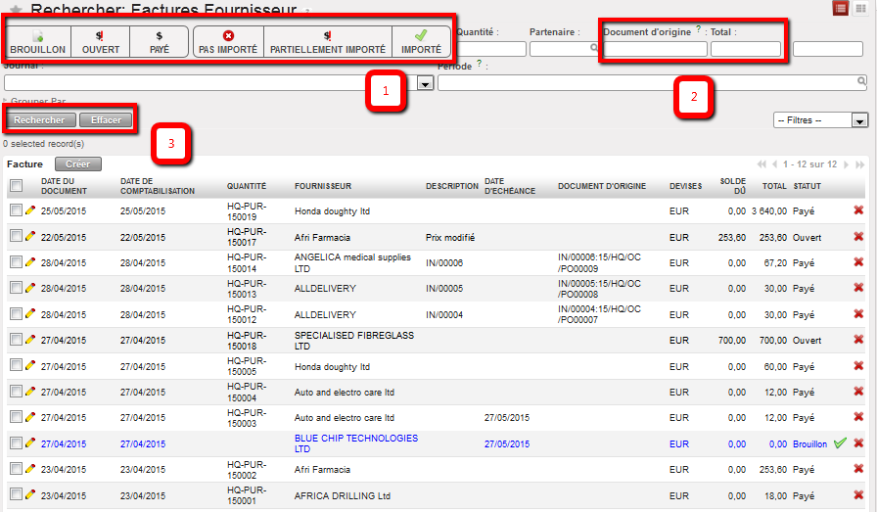The width and height of the screenshot is (877, 512).
Task: Click the Créer button to add invoice
Action: click(78, 164)
